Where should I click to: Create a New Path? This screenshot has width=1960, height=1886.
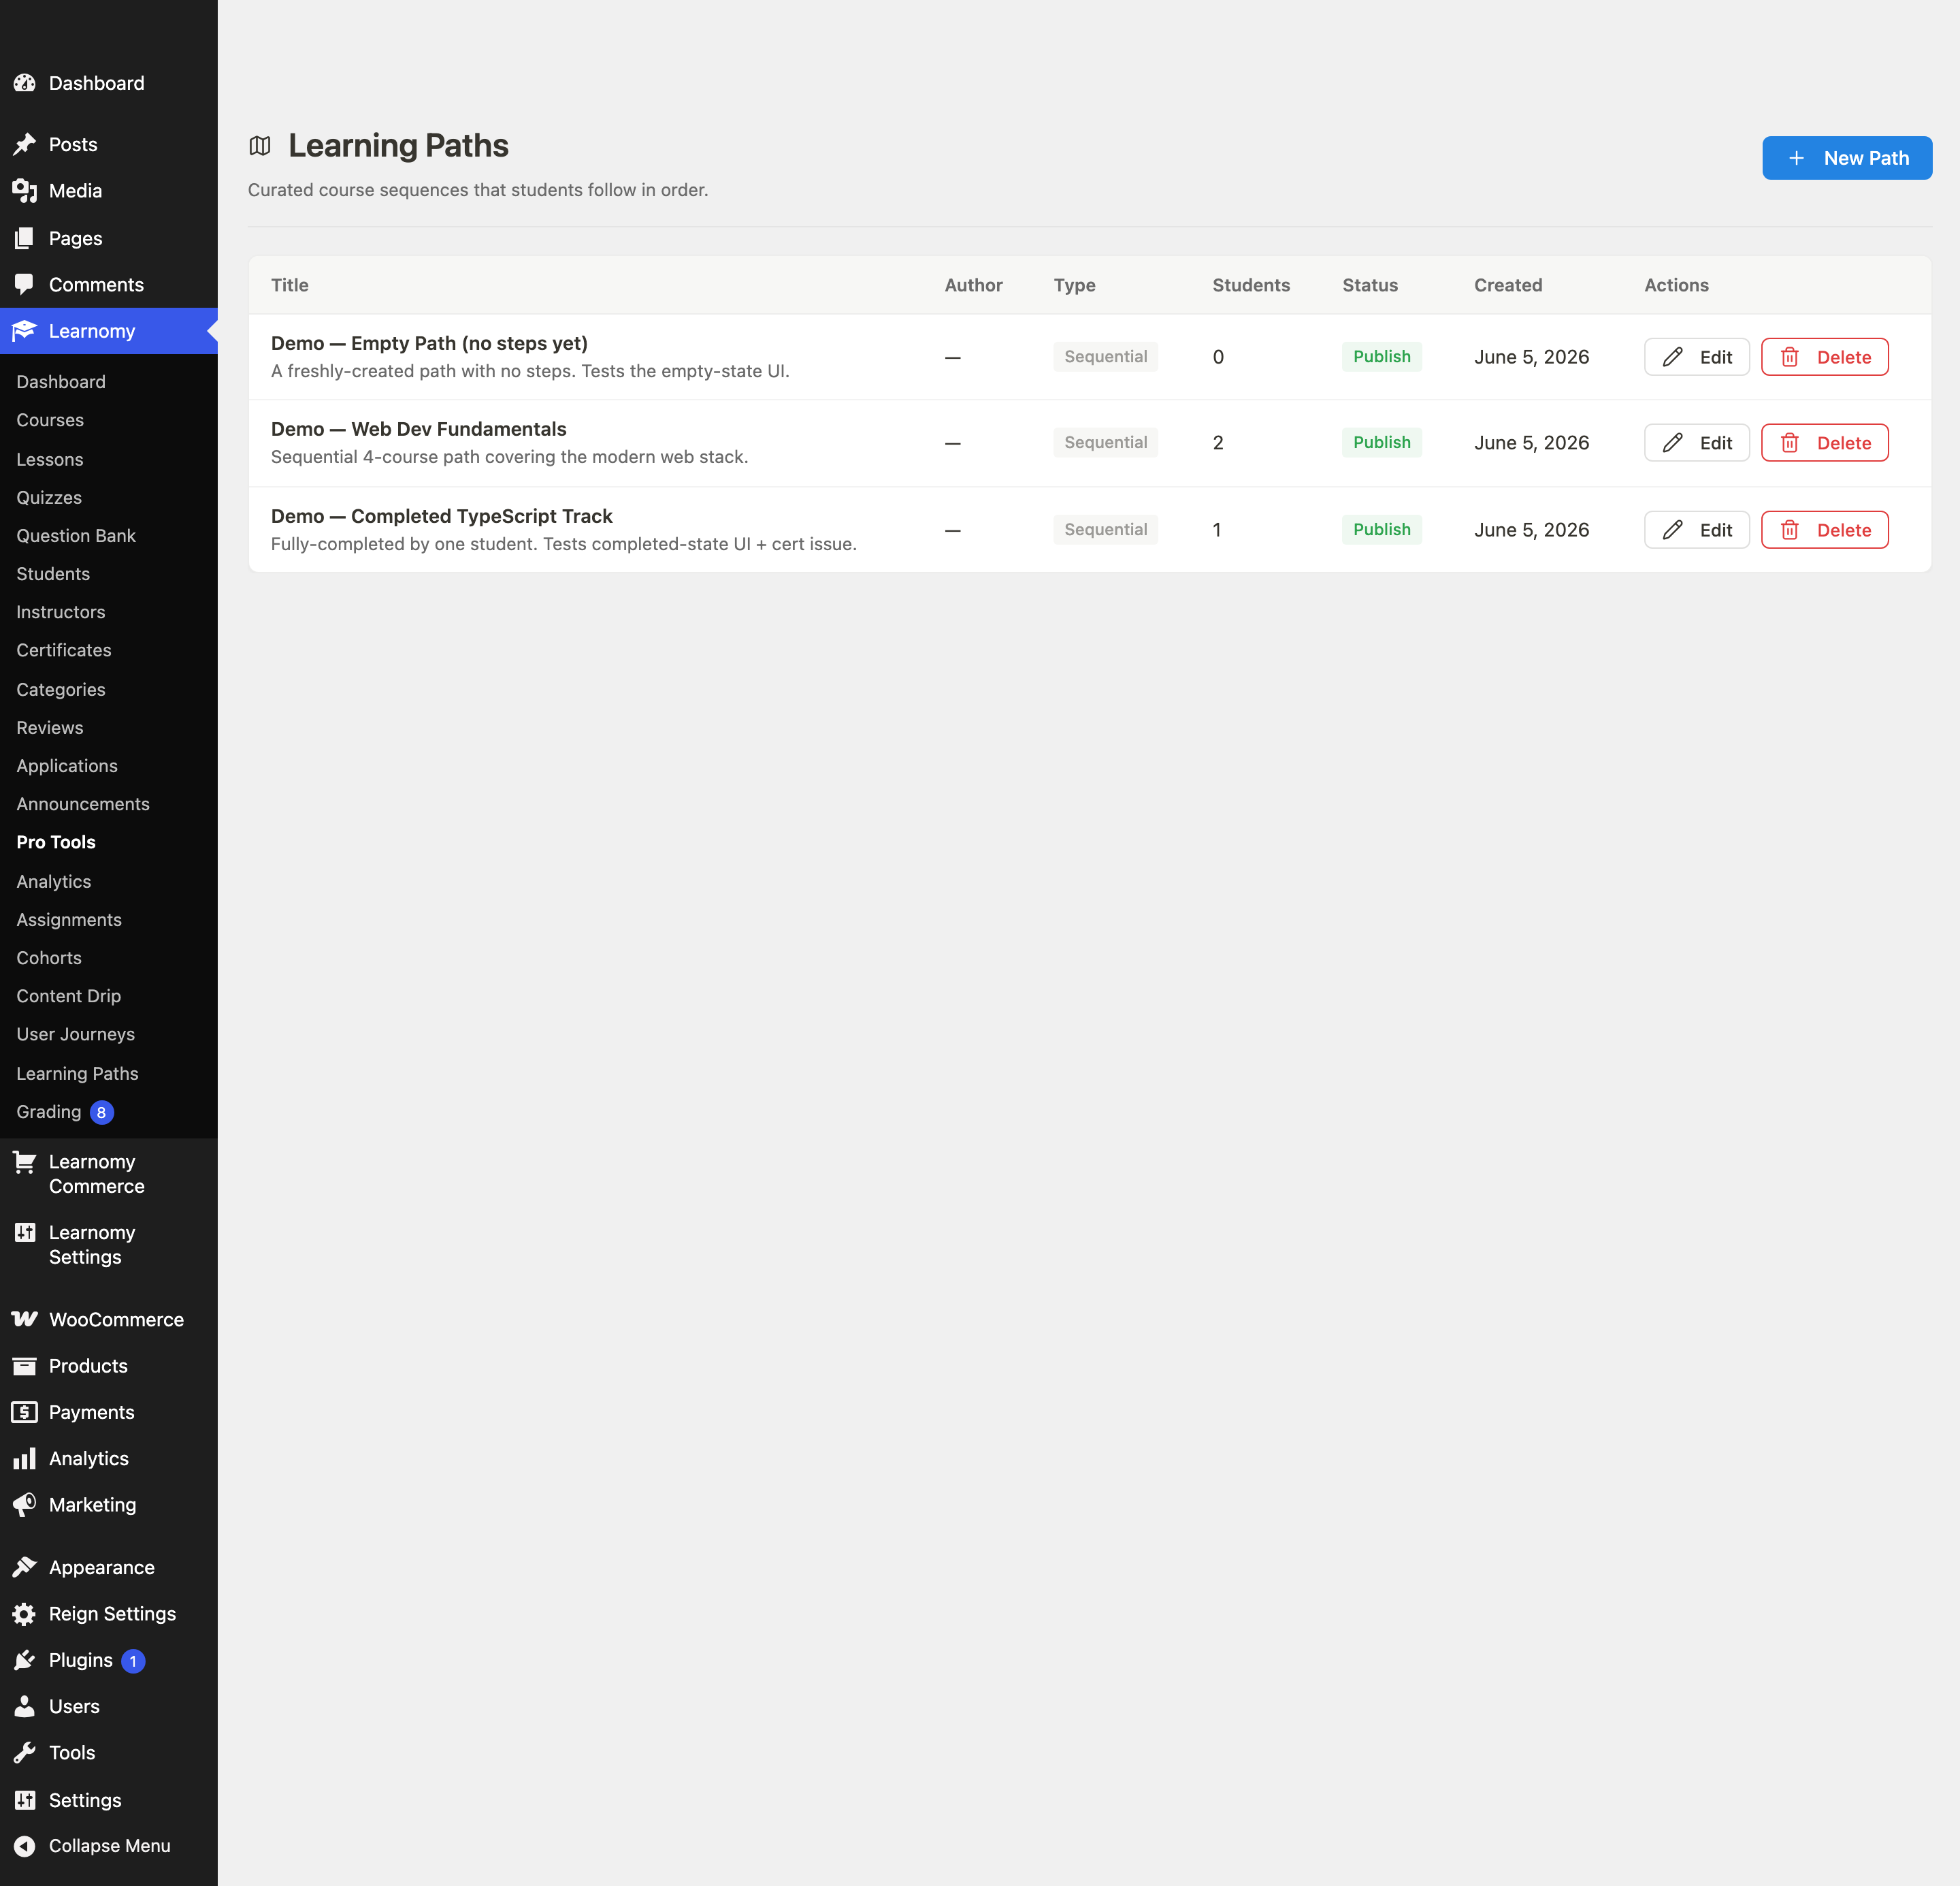pos(1847,158)
